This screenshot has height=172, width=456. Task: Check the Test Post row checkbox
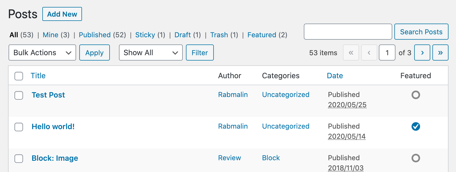tap(19, 95)
